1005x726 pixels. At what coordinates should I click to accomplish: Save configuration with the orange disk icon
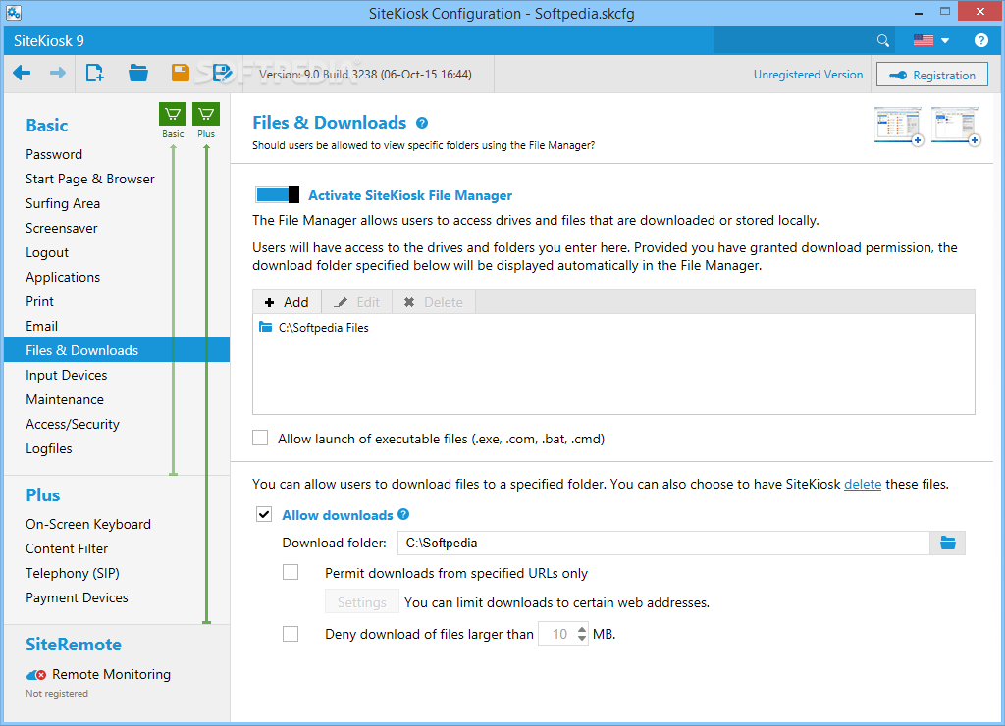181,73
